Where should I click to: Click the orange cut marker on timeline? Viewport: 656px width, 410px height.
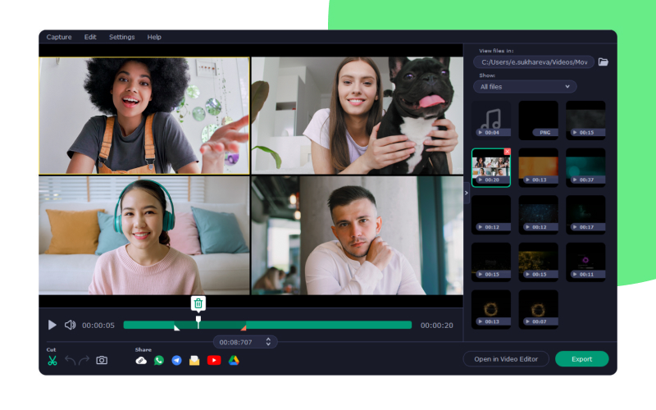(x=244, y=327)
